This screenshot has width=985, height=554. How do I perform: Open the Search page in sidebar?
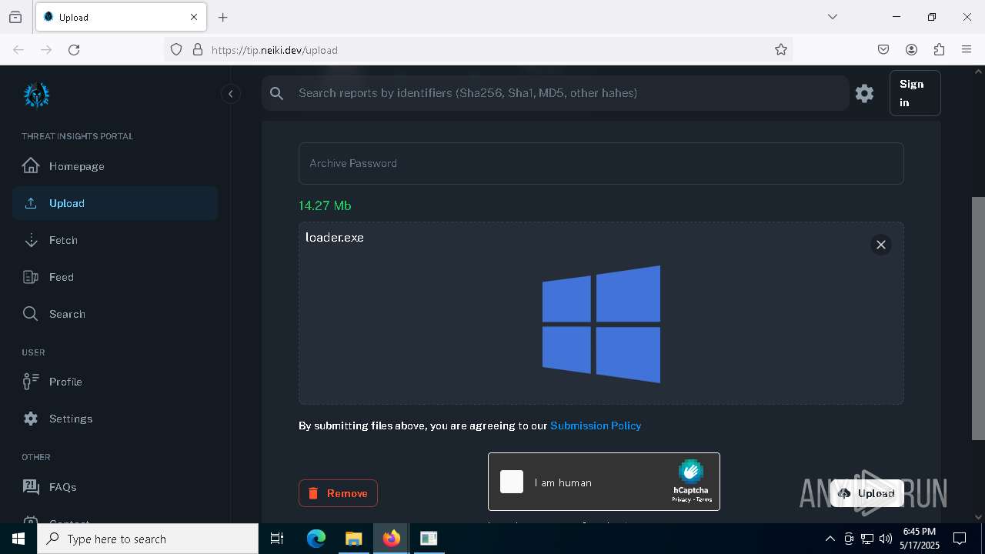pos(115,314)
